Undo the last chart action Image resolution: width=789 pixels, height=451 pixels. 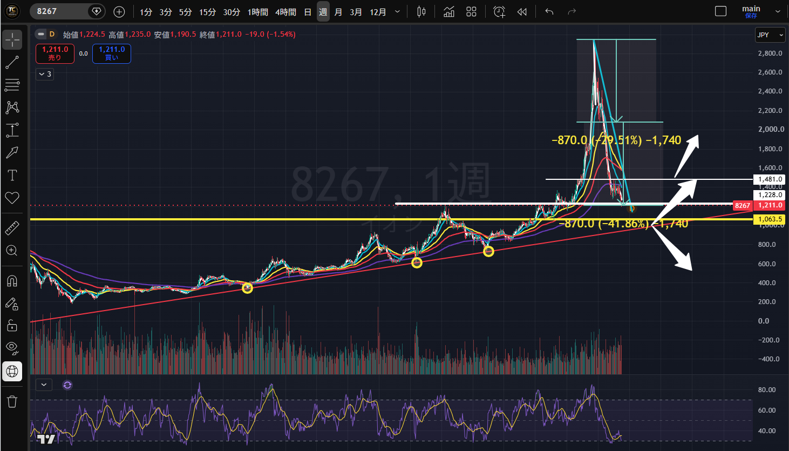click(549, 11)
